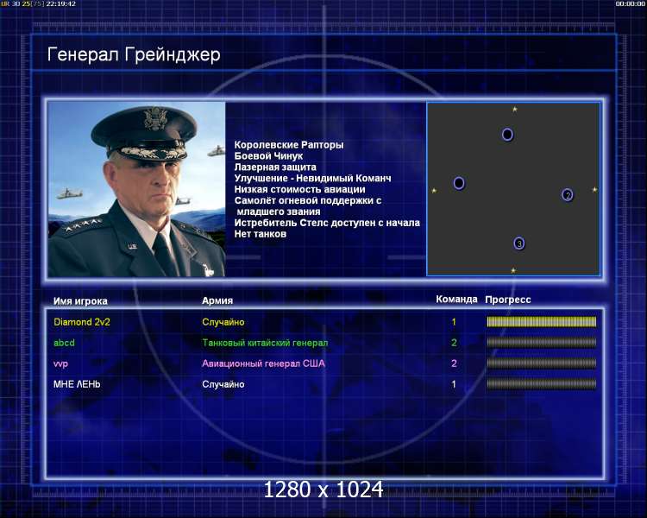The height and width of the screenshot is (518, 647).
Task: Click the 'Боевой Чинук' feature line
Action: point(268,155)
